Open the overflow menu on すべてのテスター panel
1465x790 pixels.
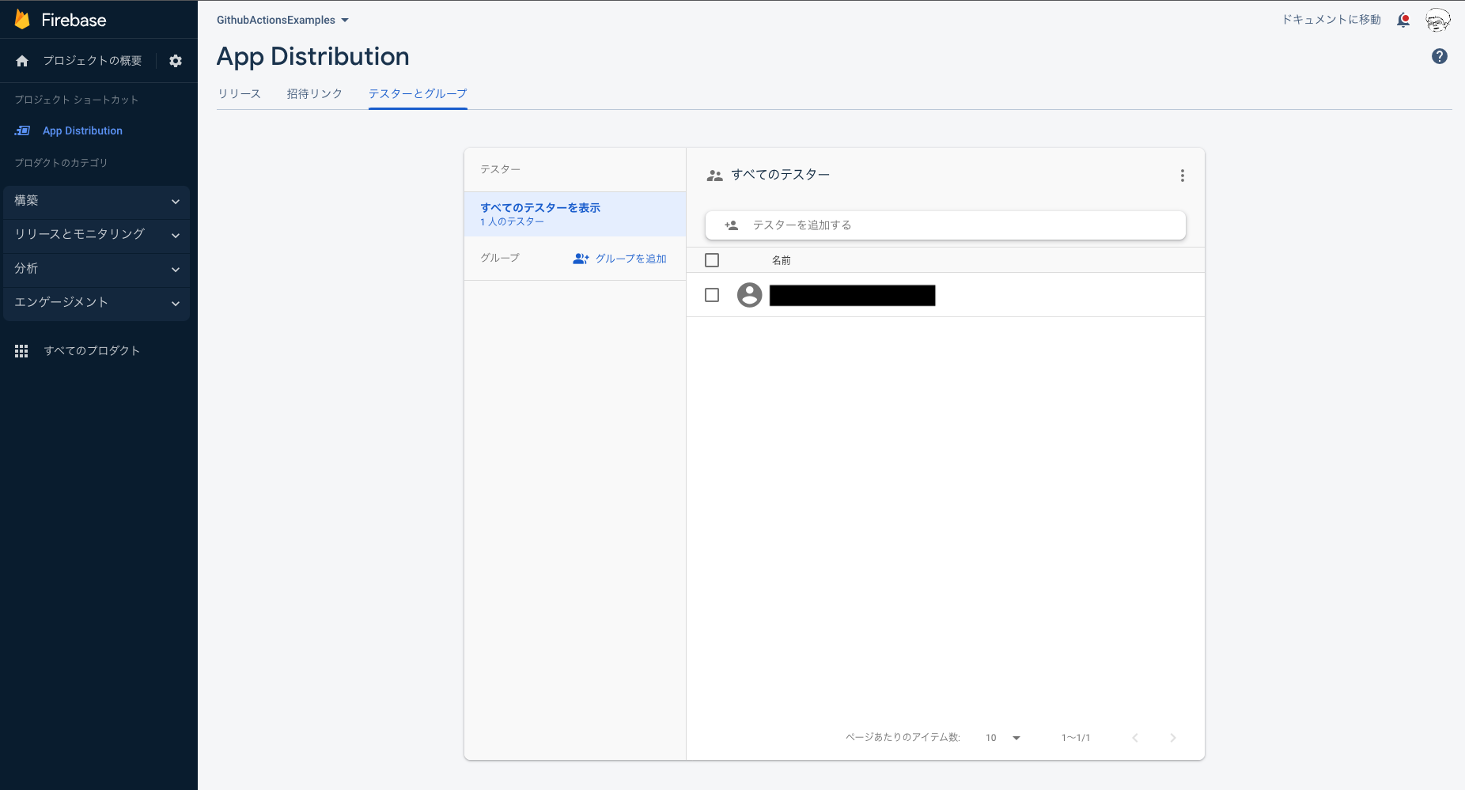point(1183,176)
